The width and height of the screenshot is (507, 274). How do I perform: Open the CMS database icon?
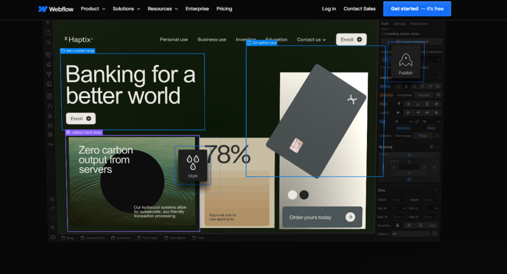point(50,96)
